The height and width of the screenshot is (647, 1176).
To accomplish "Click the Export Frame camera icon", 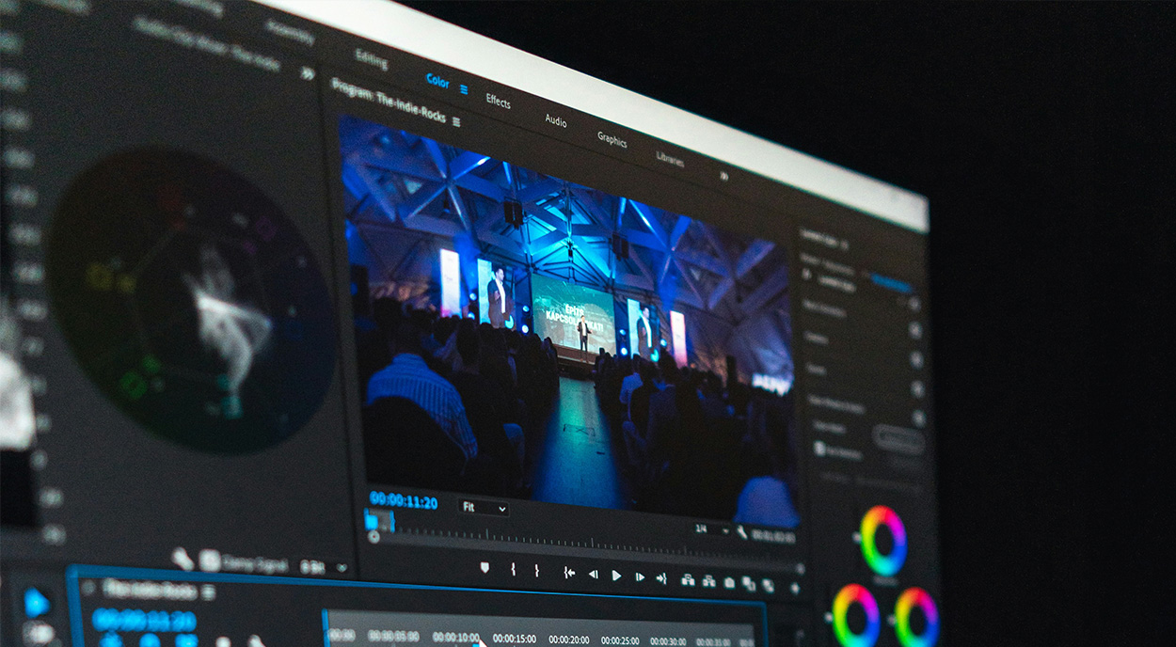I will point(728,582).
